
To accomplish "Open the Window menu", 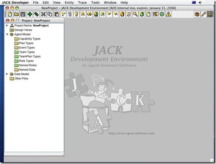I will point(110,2).
